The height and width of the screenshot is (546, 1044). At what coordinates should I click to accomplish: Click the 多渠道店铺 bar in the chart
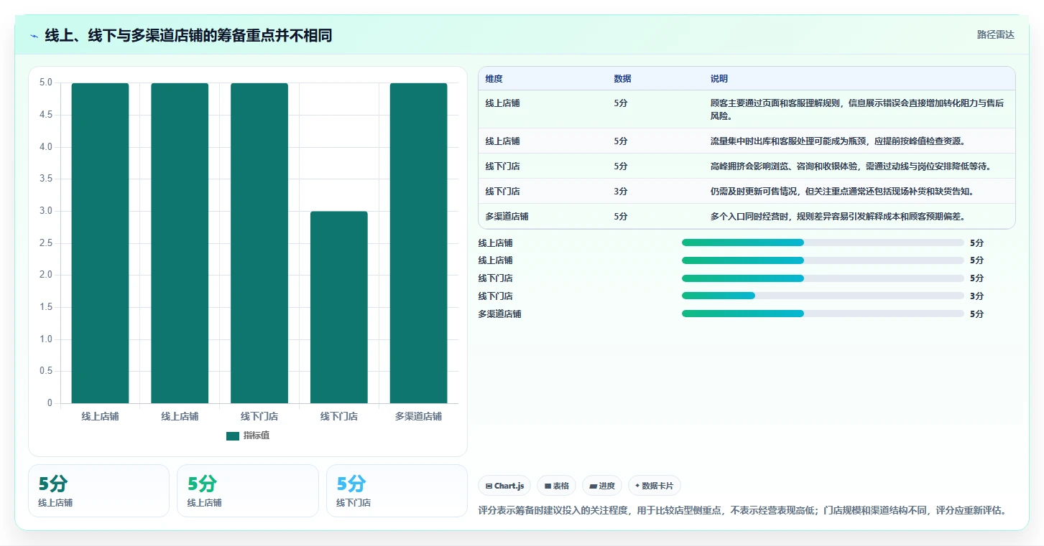coord(418,243)
